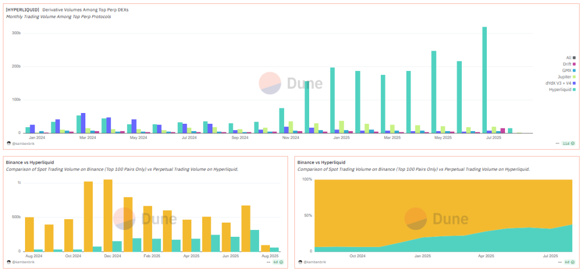583x272 pixels.
Task: Click author avatar under Binance bar chart
Action: pos(9,262)
